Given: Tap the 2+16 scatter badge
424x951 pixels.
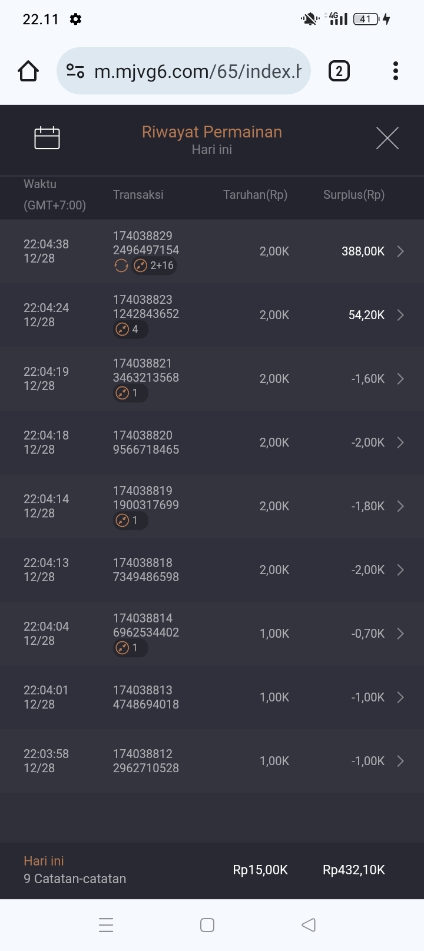Looking at the screenshot, I should (155, 266).
